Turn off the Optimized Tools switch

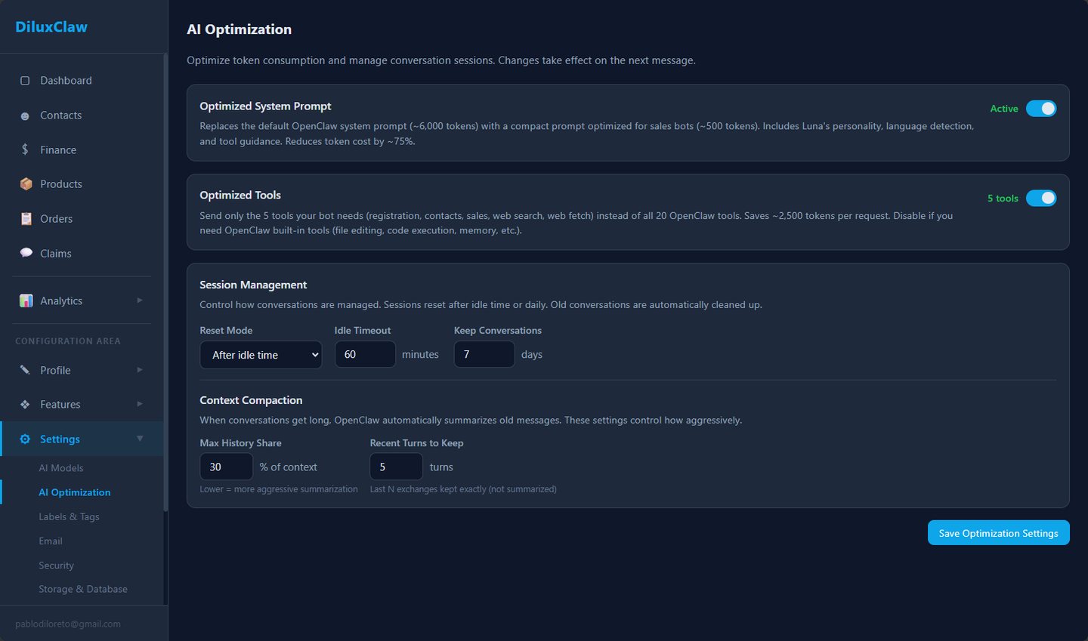pyautogui.click(x=1041, y=198)
